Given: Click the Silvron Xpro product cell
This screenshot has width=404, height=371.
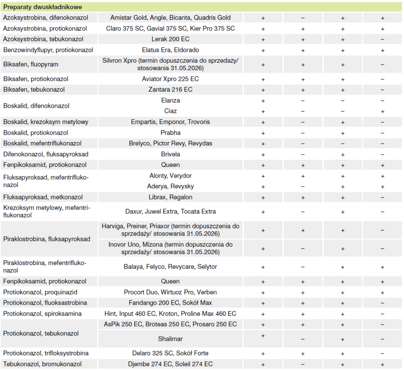Looking at the screenshot, I should pos(170,64).
